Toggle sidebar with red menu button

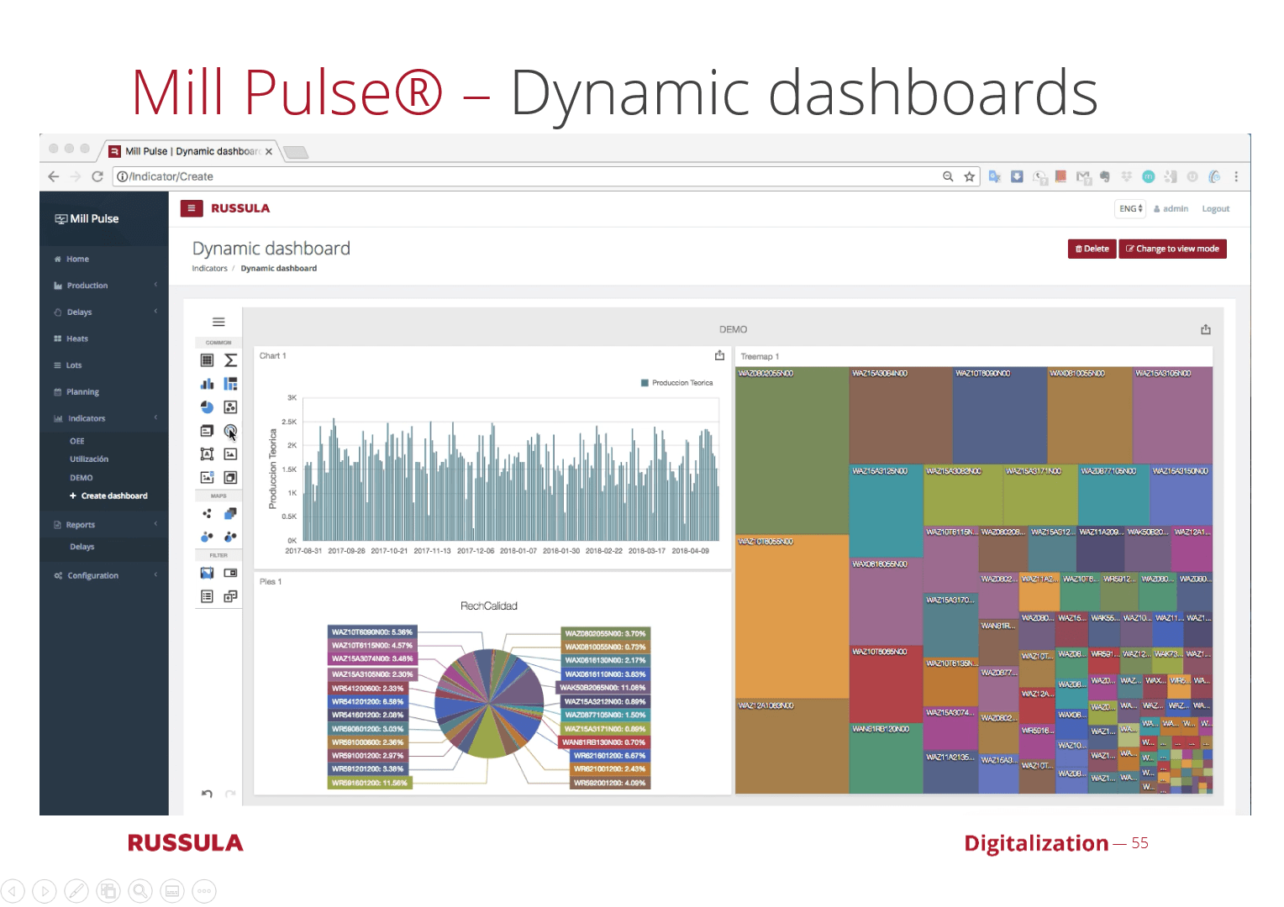coord(192,208)
